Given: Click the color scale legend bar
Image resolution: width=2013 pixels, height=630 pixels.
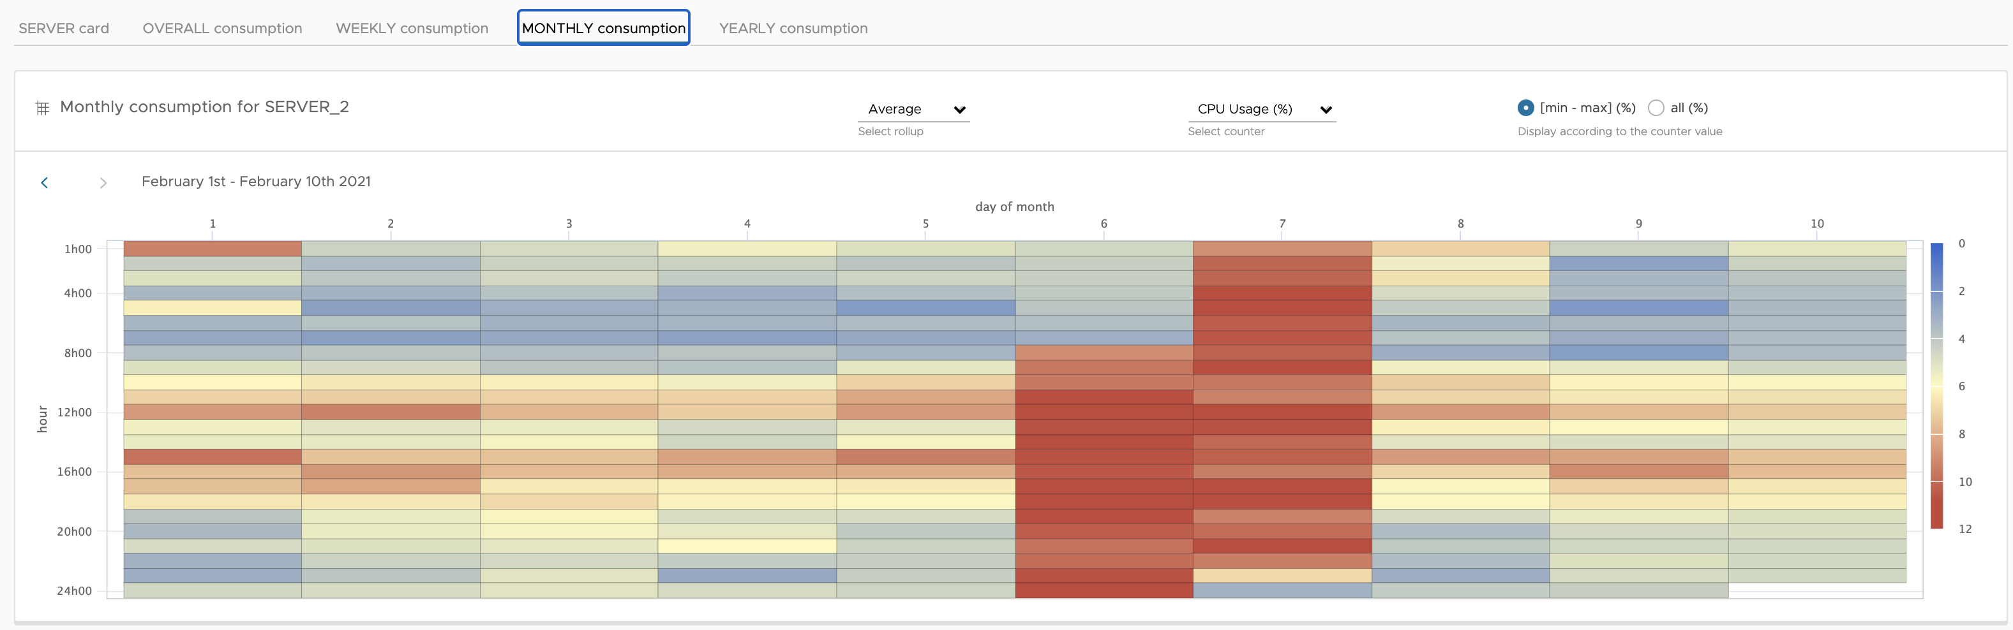Looking at the screenshot, I should point(1936,386).
